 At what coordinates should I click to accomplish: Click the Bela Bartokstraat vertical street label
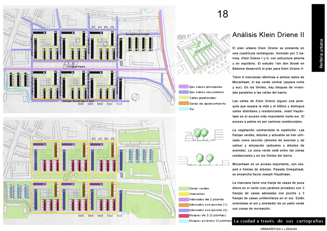[x=89, y=85]
